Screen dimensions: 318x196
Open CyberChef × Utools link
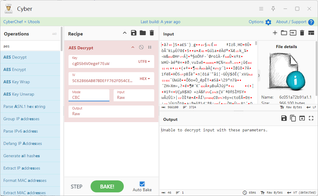click(22, 22)
